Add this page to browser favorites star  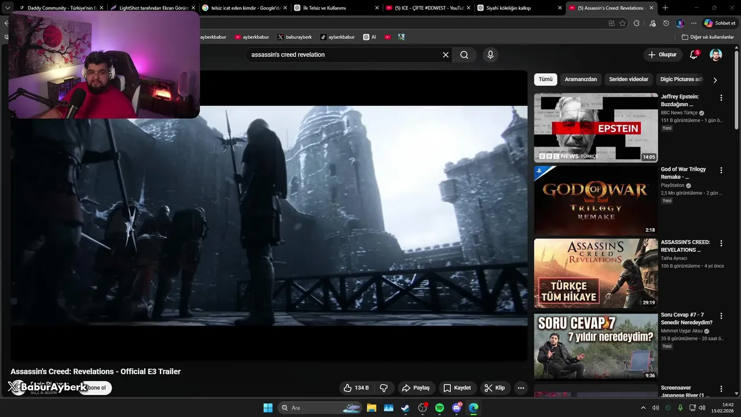[x=623, y=23]
